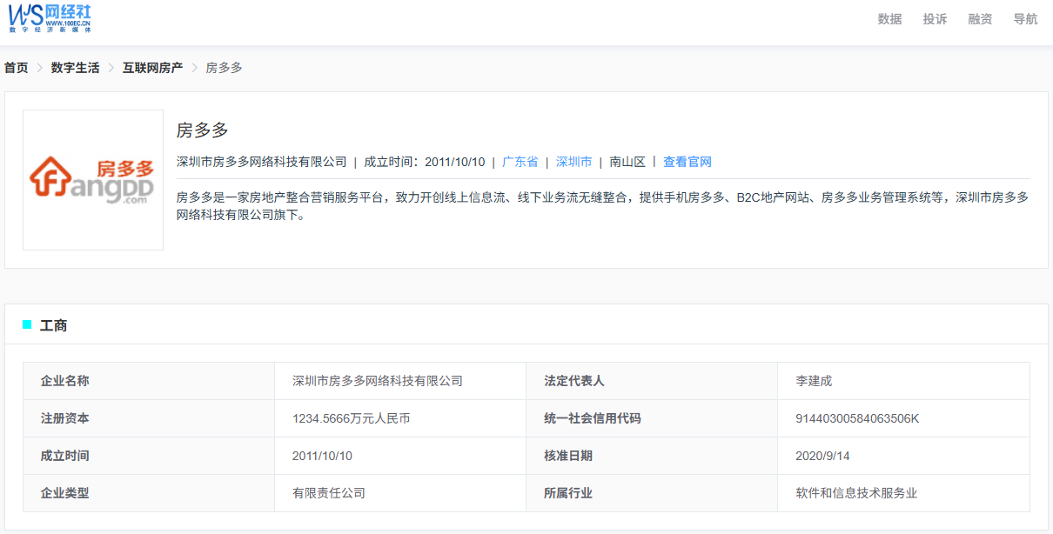Click the Fangdd company logo thumbnail
This screenshot has height=534, width=1053.
pyautogui.click(x=93, y=180)
